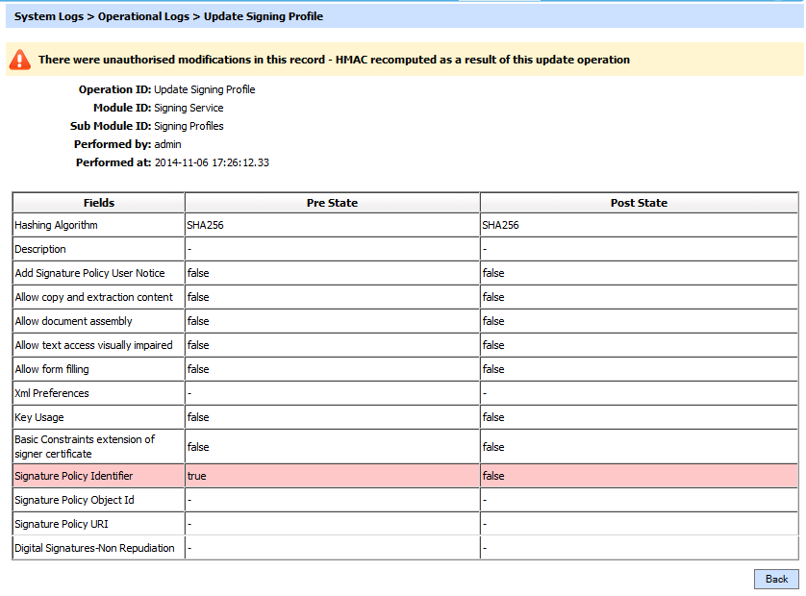Select highlighted Signature Policy Identifier field

[74, 476]
